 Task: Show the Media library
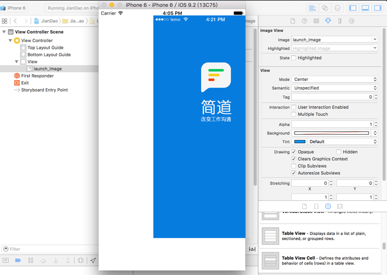click(x=340, y=206)
